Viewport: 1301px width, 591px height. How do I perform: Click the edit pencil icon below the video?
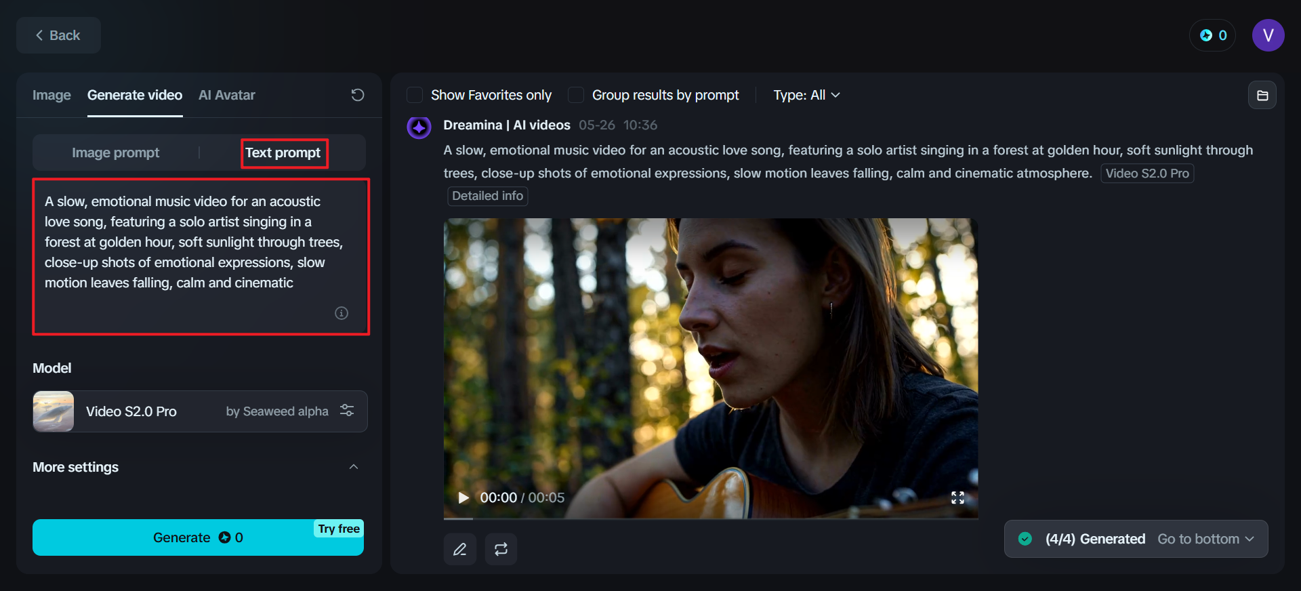point(460,549)
